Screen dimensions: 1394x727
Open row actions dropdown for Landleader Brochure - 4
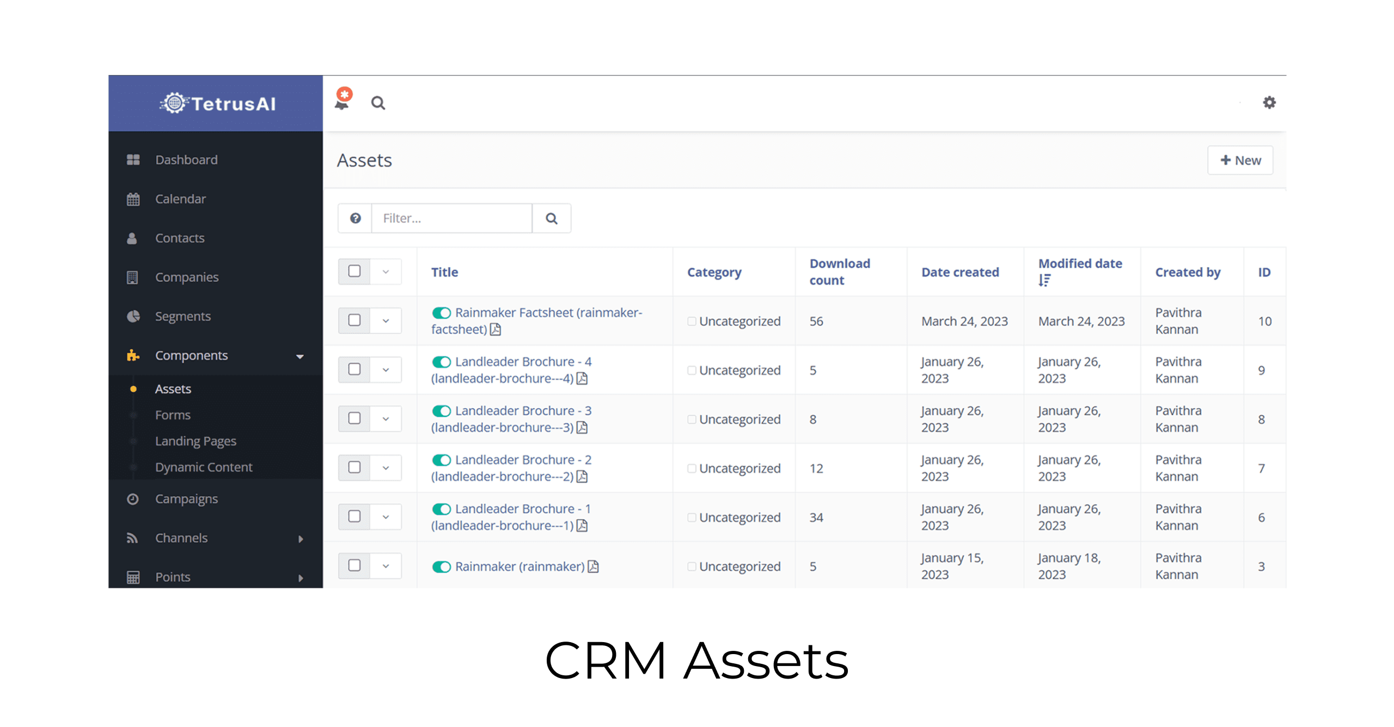[386, 369]
